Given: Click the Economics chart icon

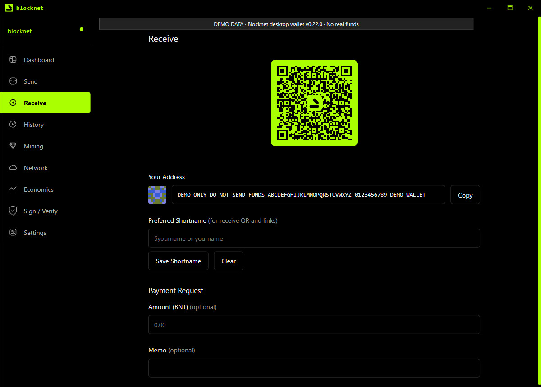Looking at the screenshot, I should (13, 189).
